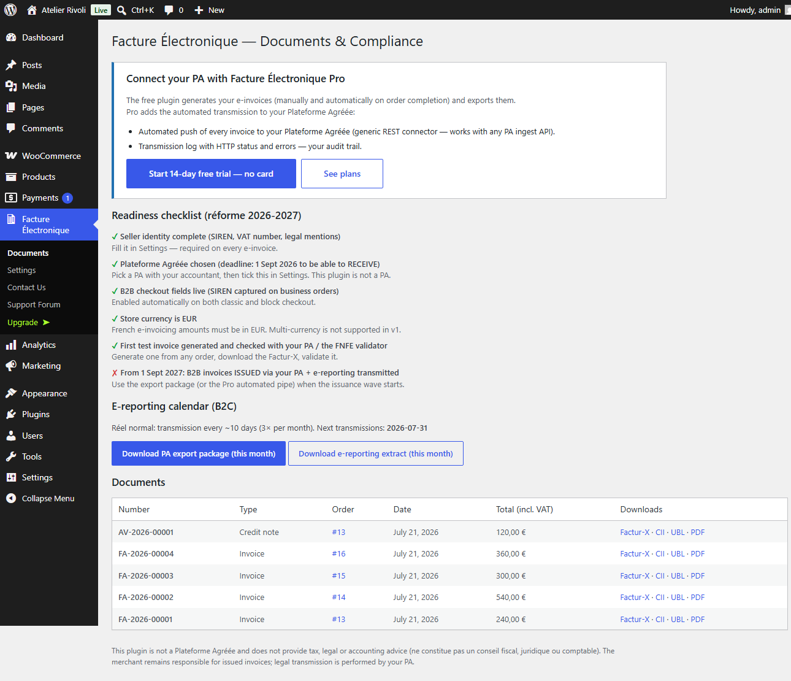Image resolution: width=791 pixels, height=681 pixels.
Task: Download Factur-X for FA-2026-00004
Action: tap(635, 553)
